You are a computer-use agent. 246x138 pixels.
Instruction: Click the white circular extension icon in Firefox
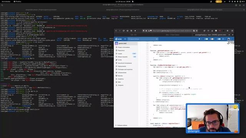(216, 31)
